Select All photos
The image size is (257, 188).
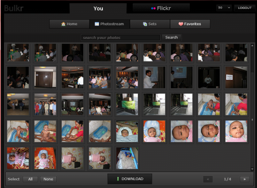30,179
